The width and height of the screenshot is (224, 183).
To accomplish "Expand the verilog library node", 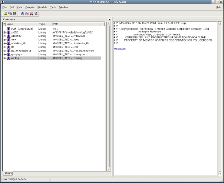I will pyautogui.click(x=4, y=58).
